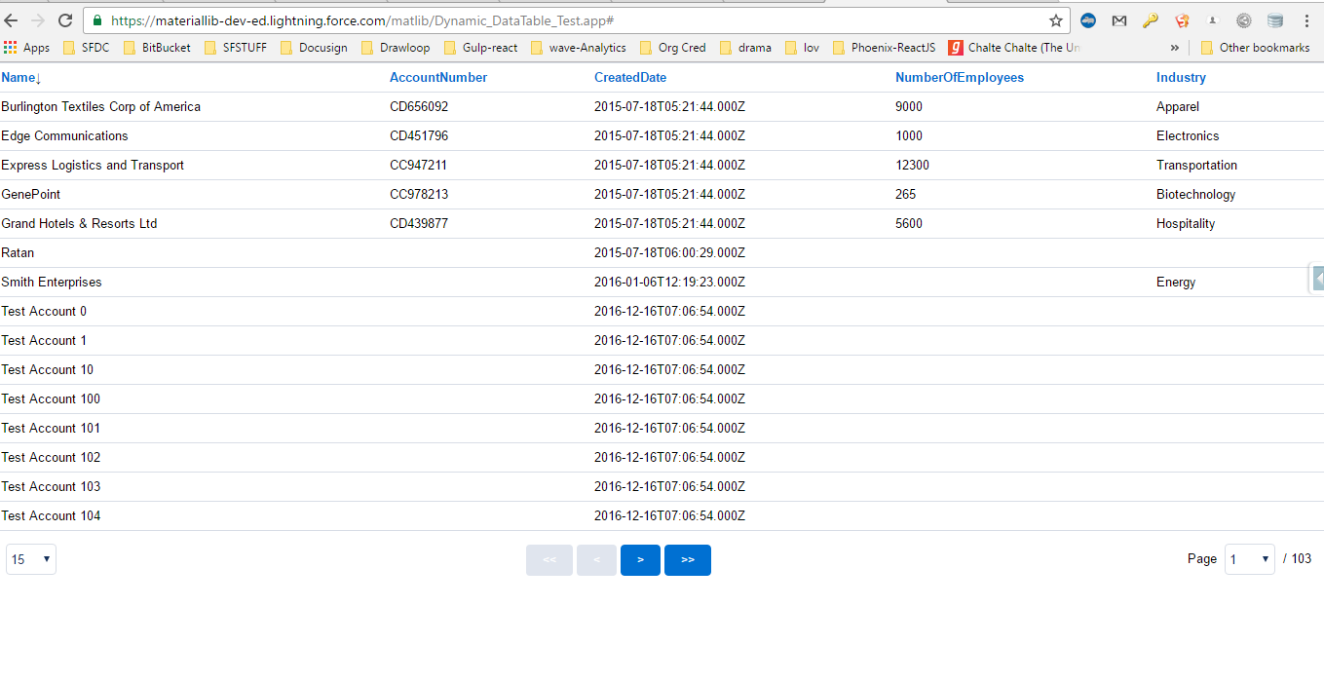Open the blue cloud extension icon
The height and width of the screenshot is (682, 1324).
tap(1088, 20)
